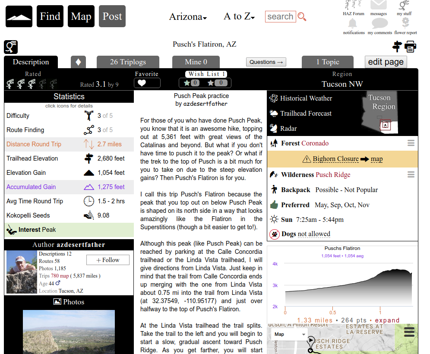The height and width of the screenshot is (354, 430).
Task: Switch to the 26 Triplogs tab
Action: [x=128, y=62]
